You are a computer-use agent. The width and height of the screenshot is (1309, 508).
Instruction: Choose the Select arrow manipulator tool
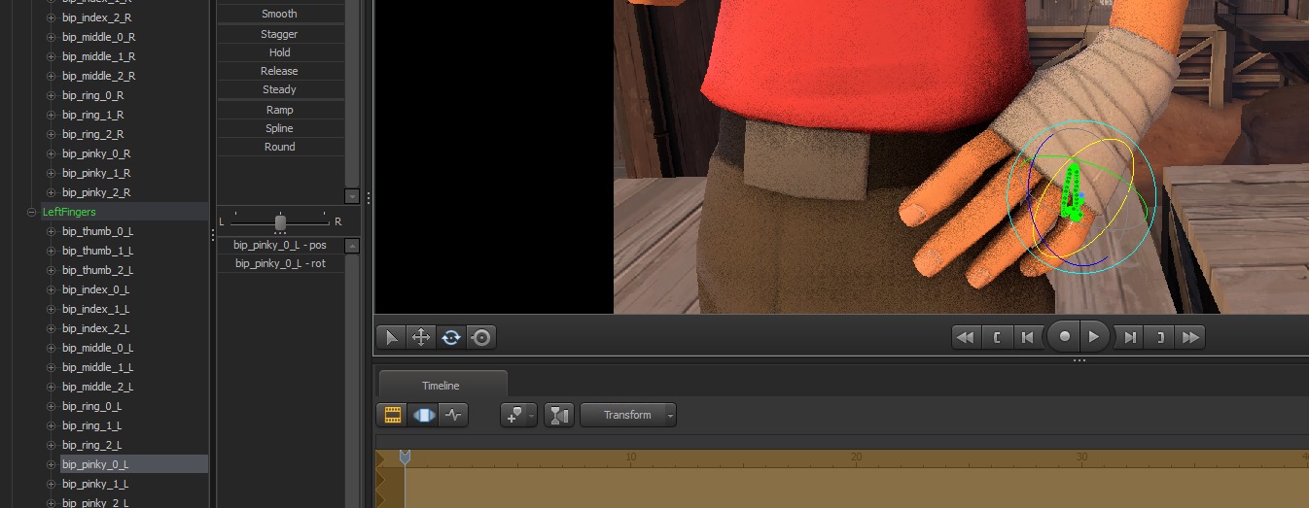coord(391,337)
